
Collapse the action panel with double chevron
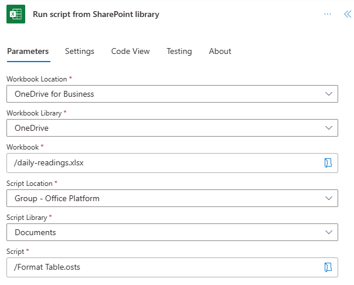[347, 14]
